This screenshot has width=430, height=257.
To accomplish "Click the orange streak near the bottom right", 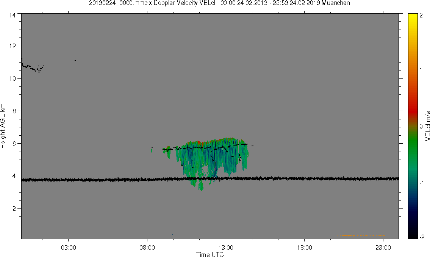I will click(x=361, y=236).
